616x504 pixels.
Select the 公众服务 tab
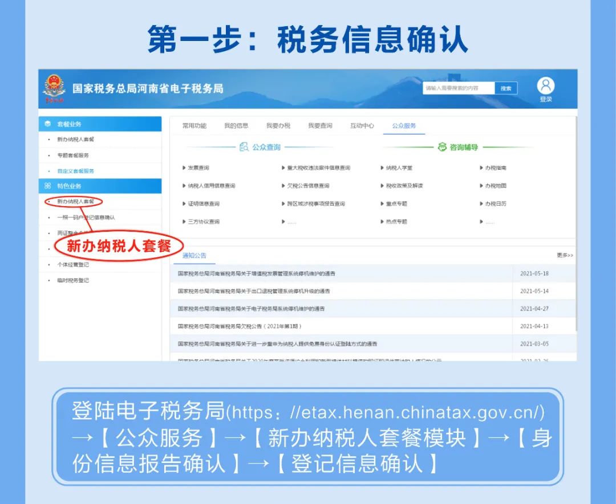pyautogui.click(x=404, y=125)
